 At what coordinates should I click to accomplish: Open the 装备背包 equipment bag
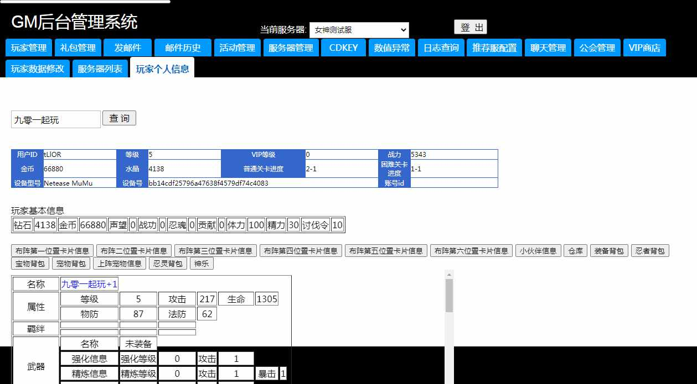tap(608, 251)
